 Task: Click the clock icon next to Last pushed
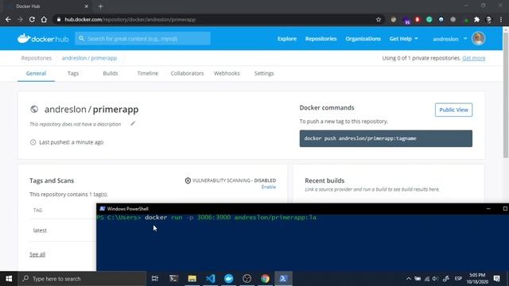[x=33, y=142]
